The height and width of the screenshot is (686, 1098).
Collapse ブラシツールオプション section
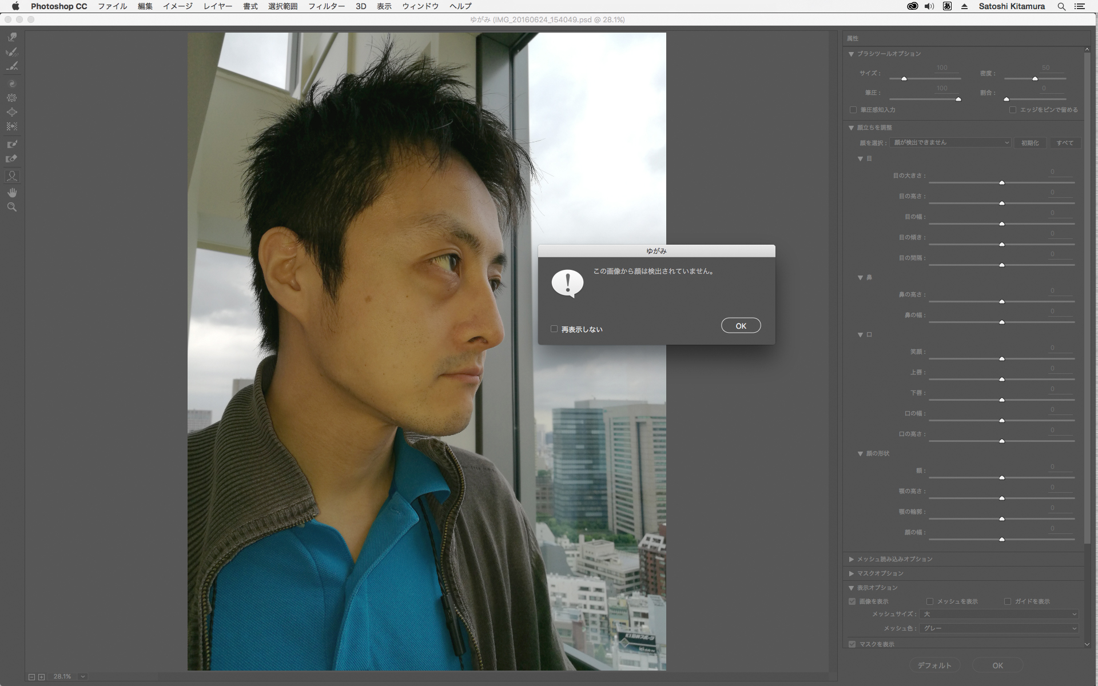(852, 54)
